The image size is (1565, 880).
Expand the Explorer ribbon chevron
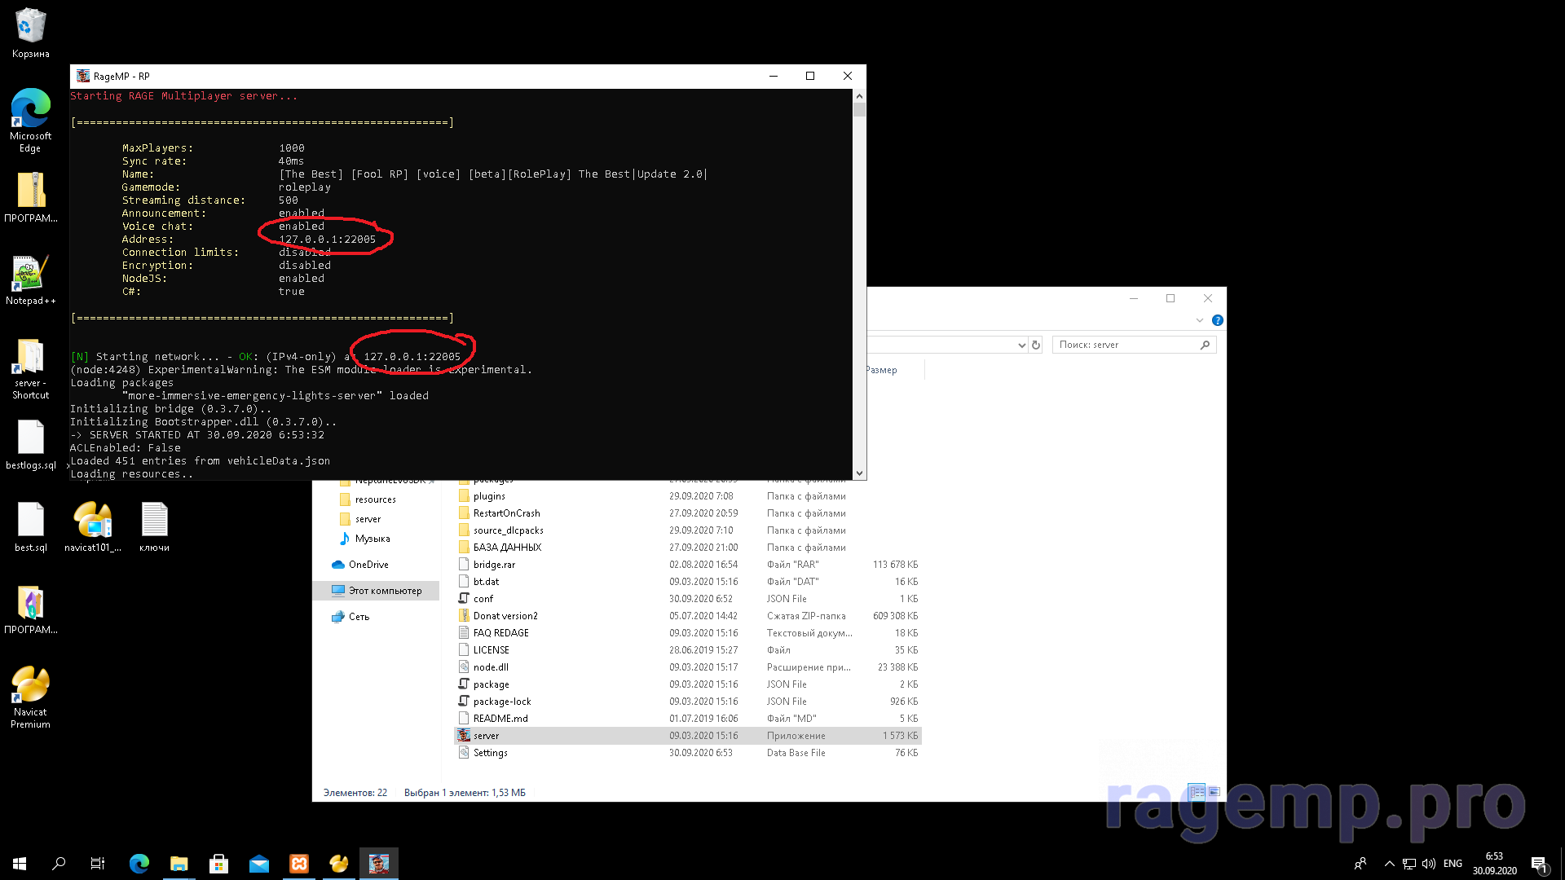point(1199,320)
